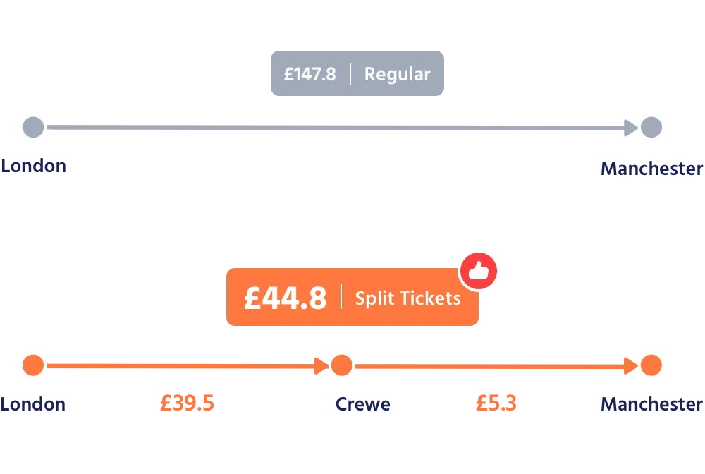Select the orange London starting dot

pos(33,365)
